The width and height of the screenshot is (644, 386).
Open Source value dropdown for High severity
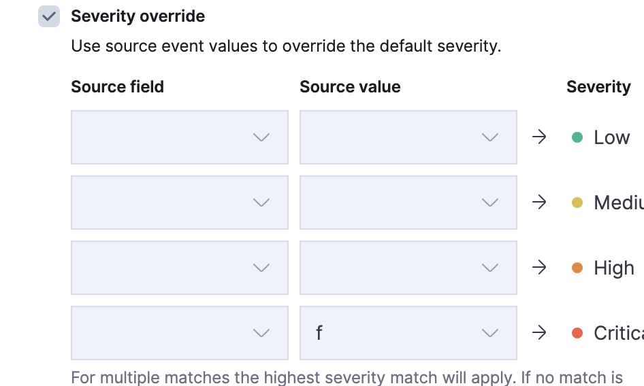[408, 268]
